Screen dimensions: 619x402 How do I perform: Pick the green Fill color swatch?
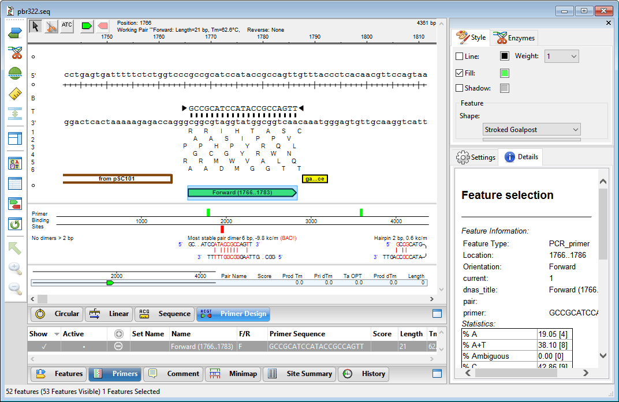pyautogui.click(x=504, y=73)
